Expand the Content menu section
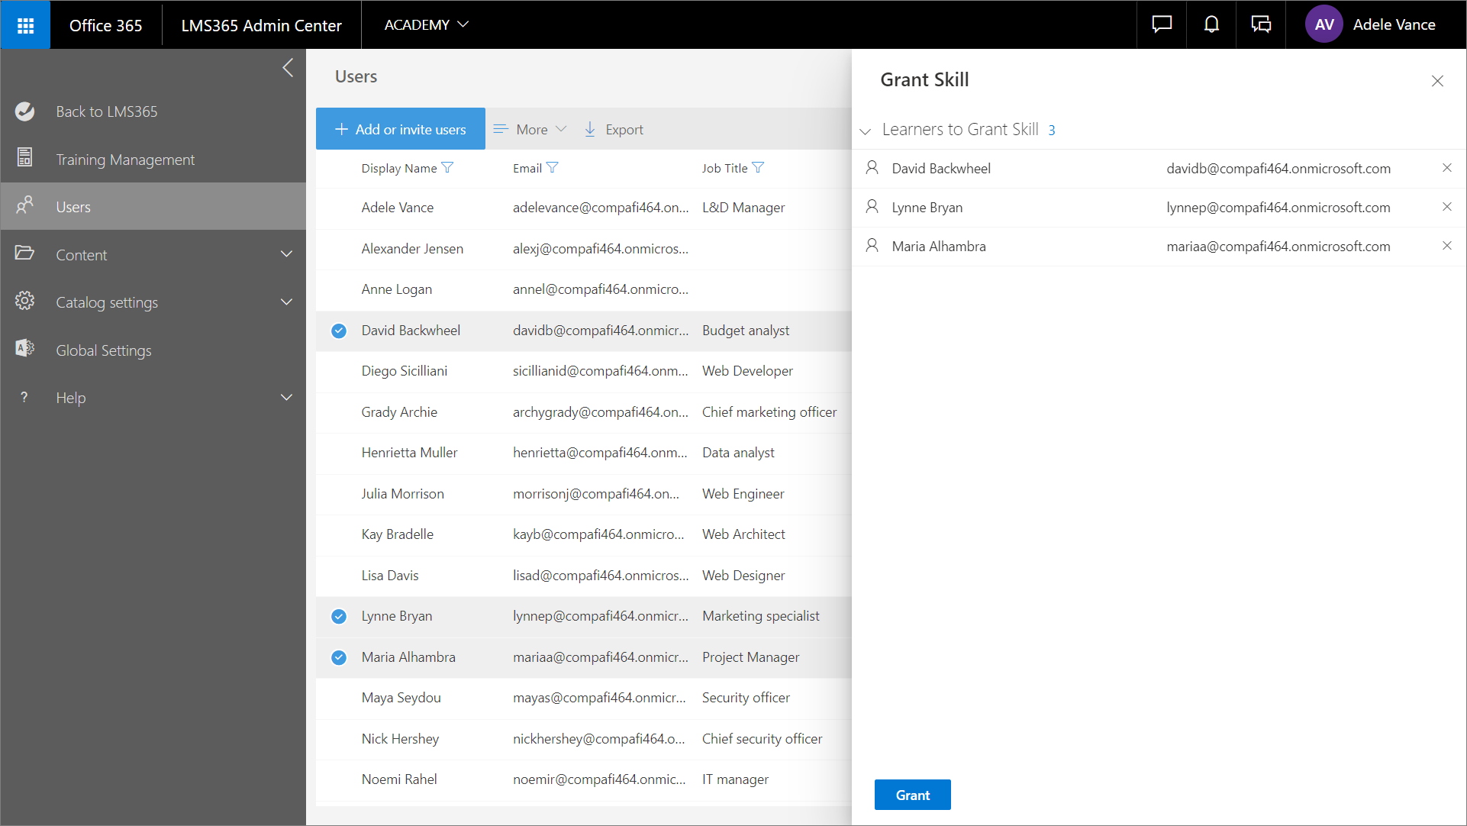Viewport: 1467px width, 826px height. point(286,254)
